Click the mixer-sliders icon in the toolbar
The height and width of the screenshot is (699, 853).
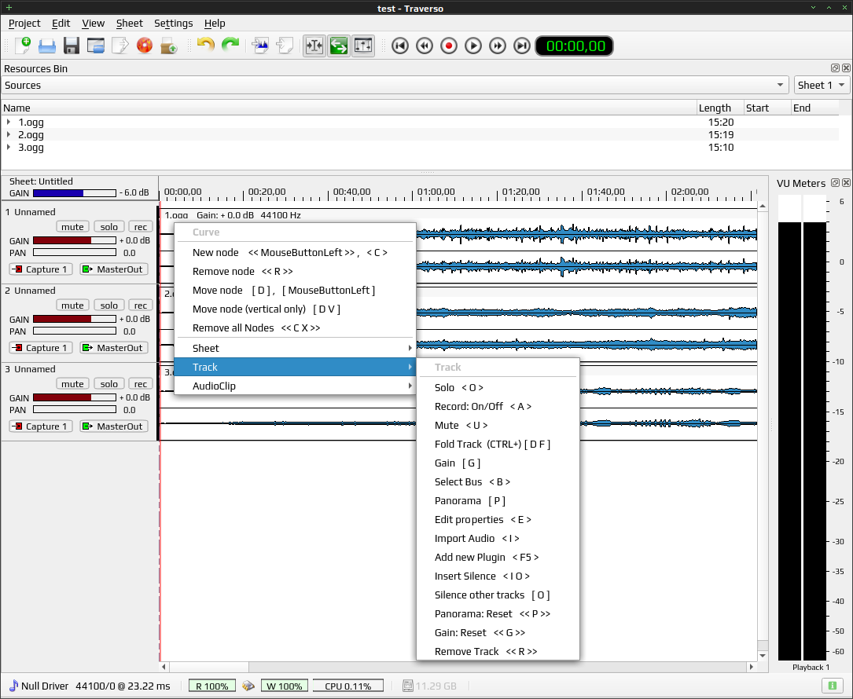click(x=363, y=46)
